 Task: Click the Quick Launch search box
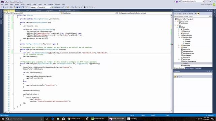(193, 1)
